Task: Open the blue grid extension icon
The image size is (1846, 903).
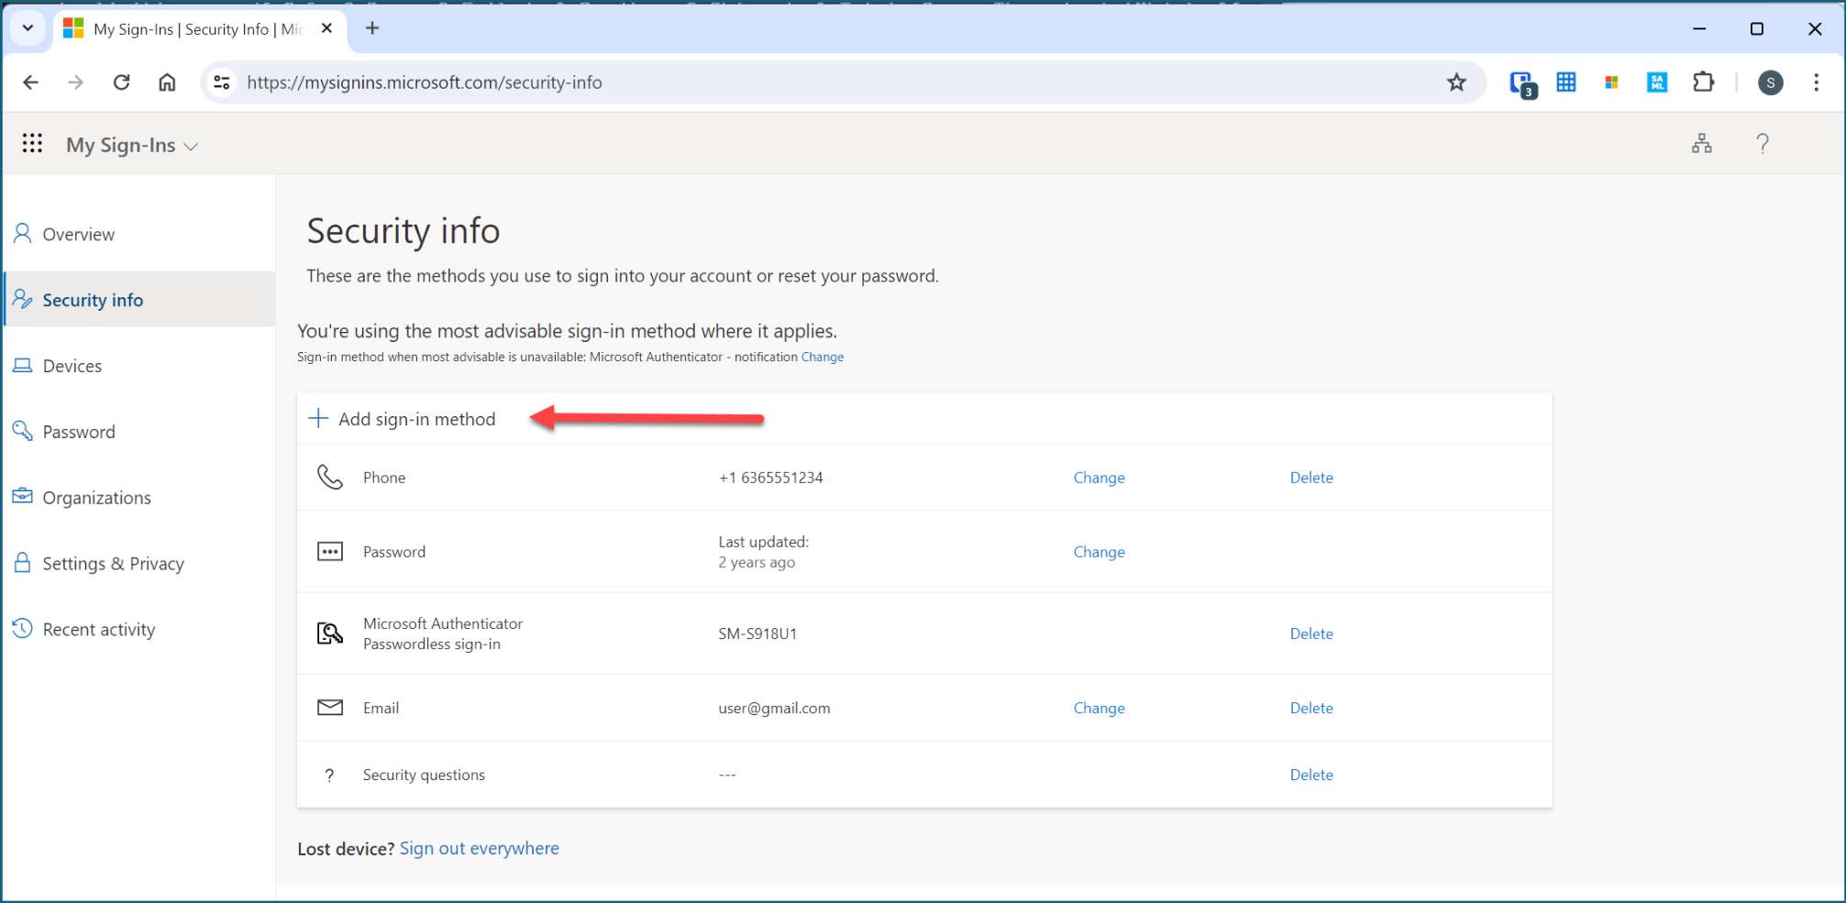Action: (1566, 82)
